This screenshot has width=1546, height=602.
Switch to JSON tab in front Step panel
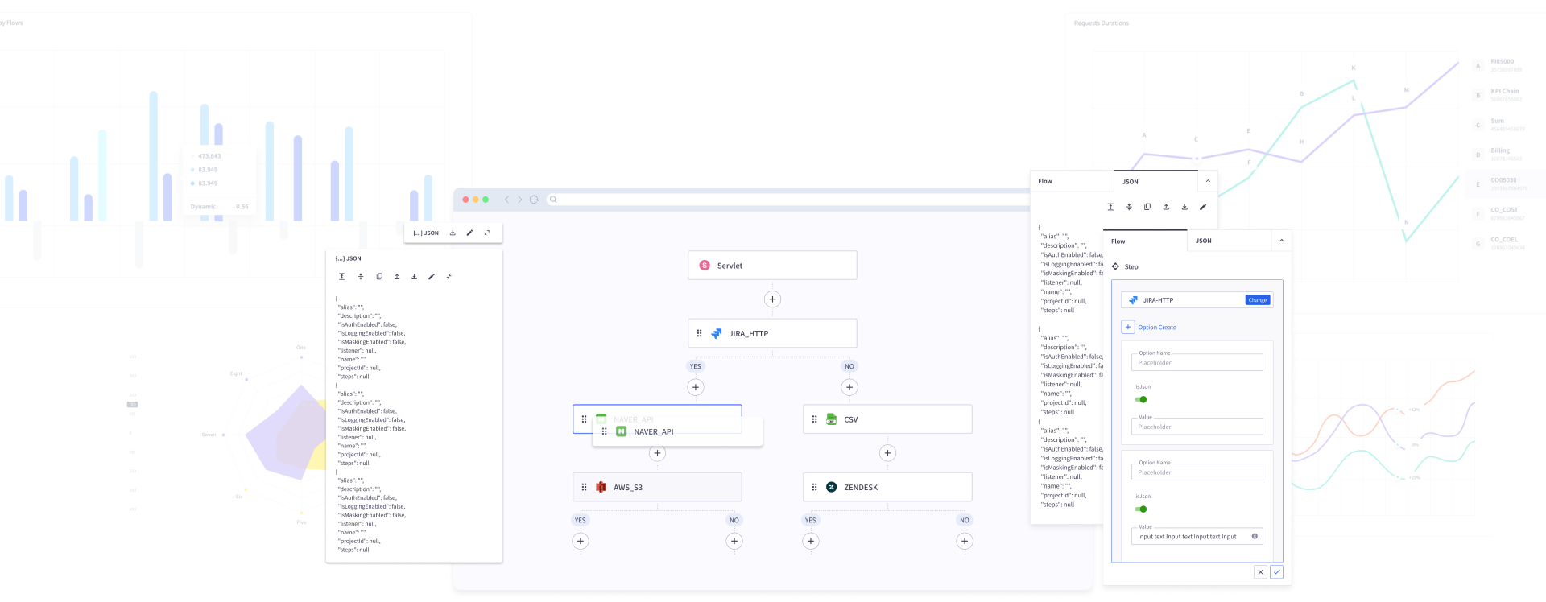point(1229,241)
